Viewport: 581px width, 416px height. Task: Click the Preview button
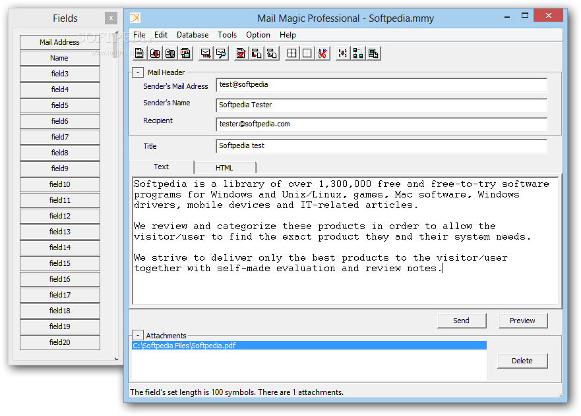pos(522,321)
